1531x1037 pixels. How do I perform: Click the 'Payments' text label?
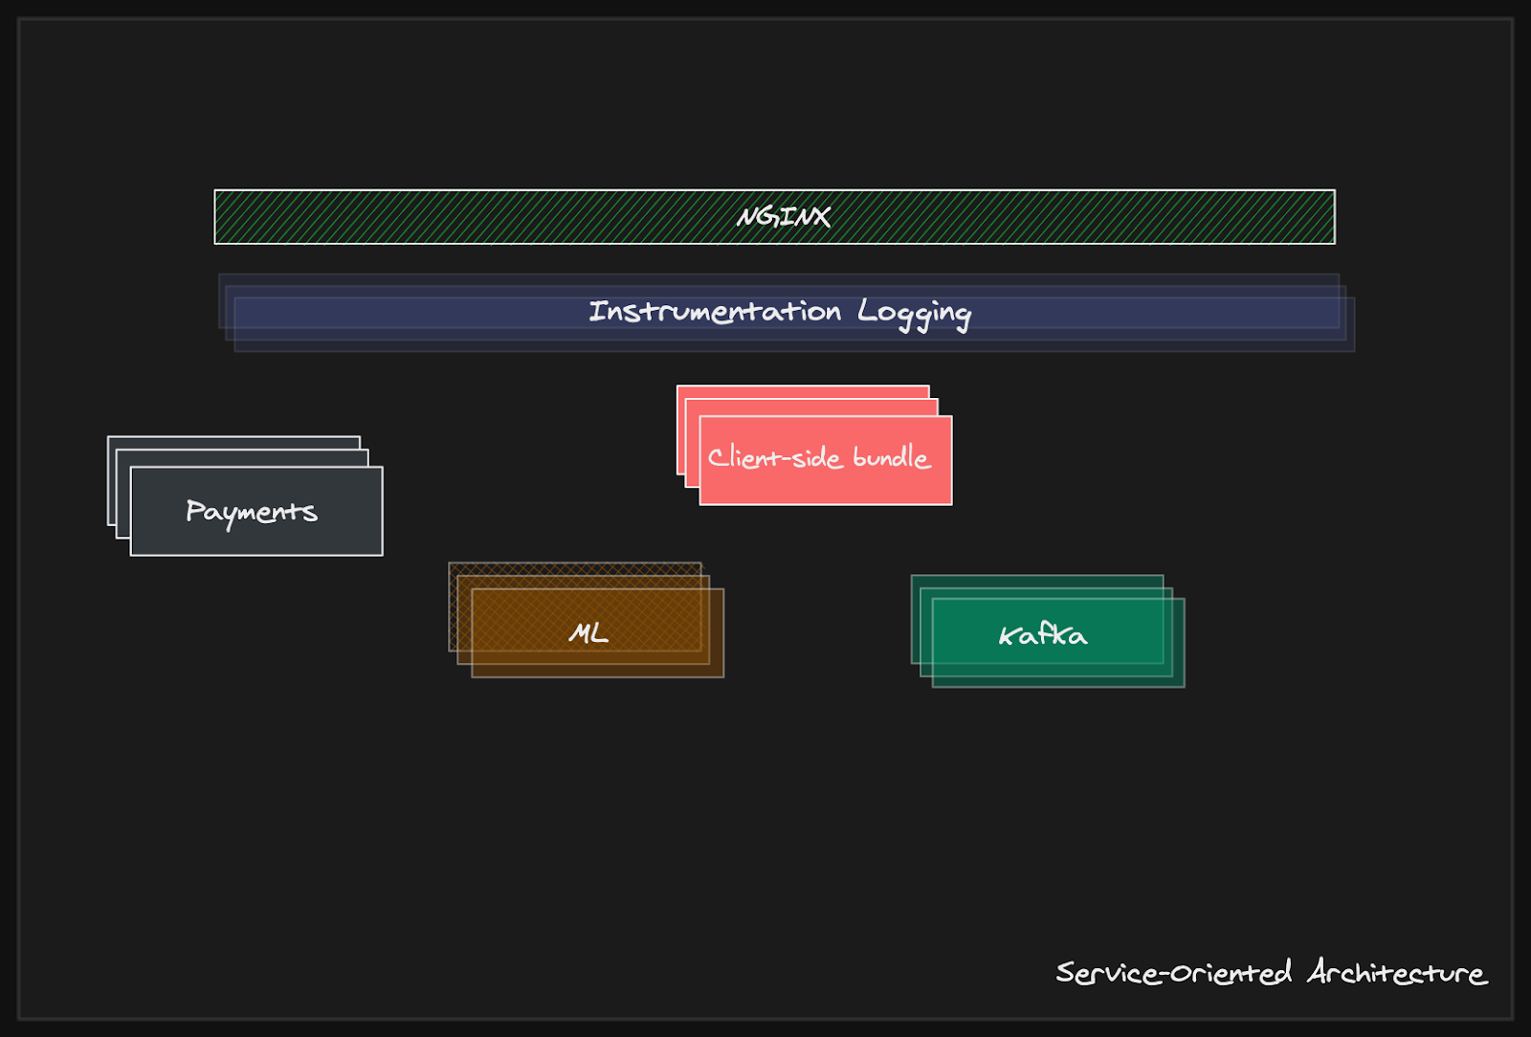click(252, 512)
